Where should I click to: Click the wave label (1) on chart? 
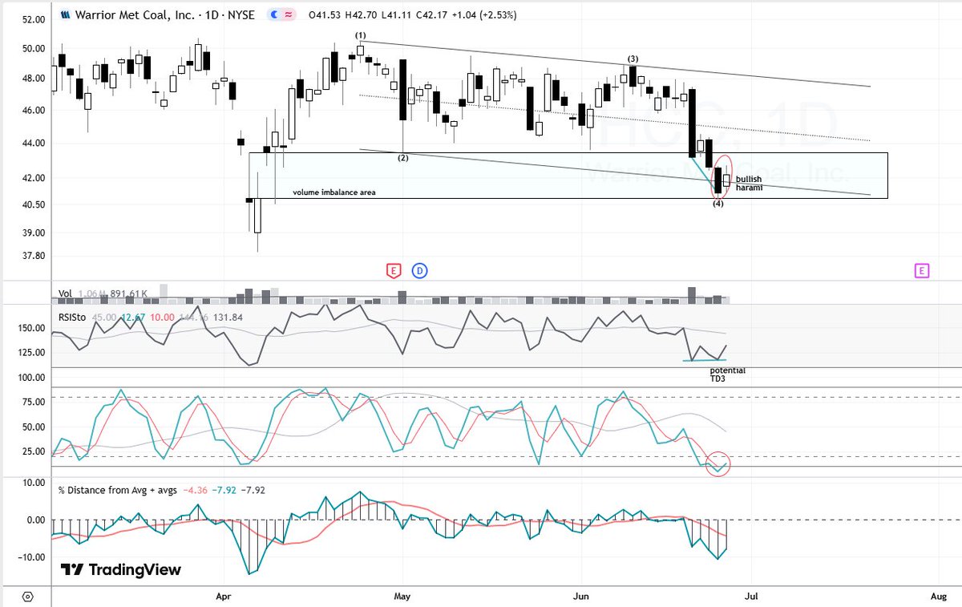(x=361, y=35)
